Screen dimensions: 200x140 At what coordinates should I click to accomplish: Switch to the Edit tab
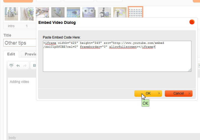coord(11,54)
